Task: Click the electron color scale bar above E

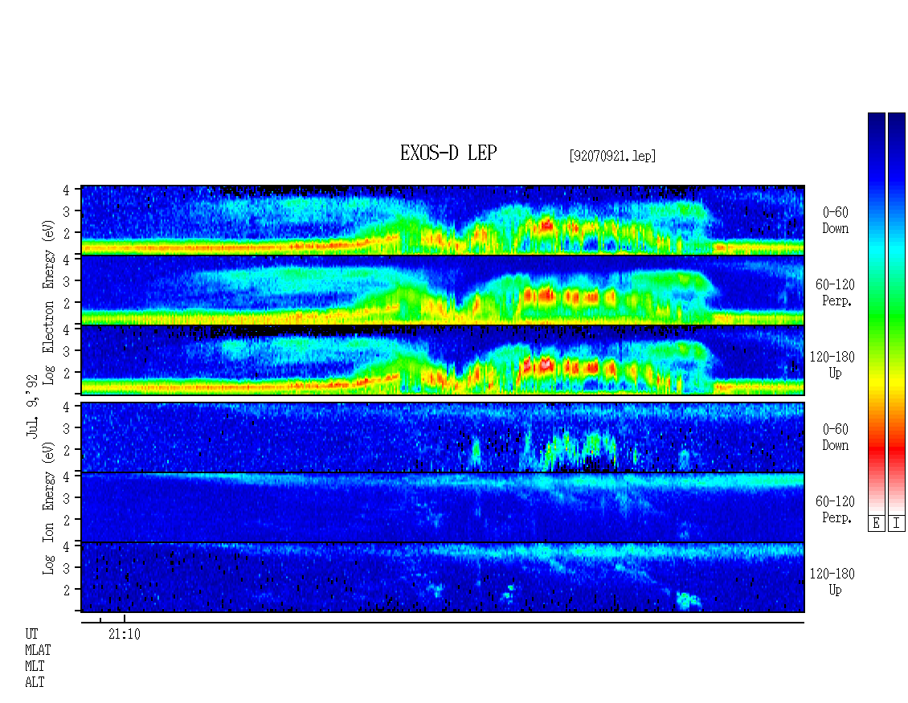Action: point(876,313)
